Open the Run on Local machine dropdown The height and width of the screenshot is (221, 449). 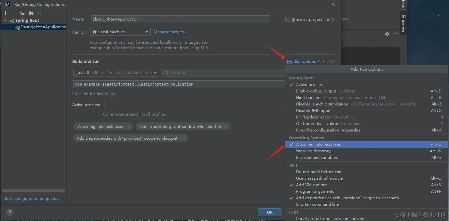pyautogui.click(x=120, y=32)
